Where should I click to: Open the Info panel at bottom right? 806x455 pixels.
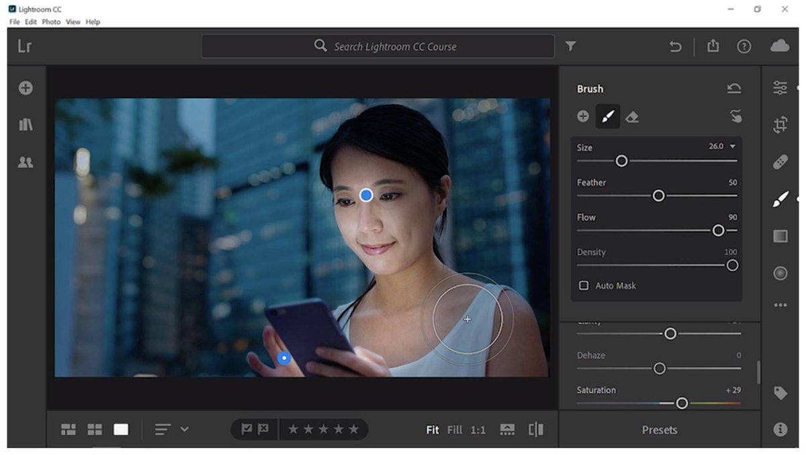point(780,430)
